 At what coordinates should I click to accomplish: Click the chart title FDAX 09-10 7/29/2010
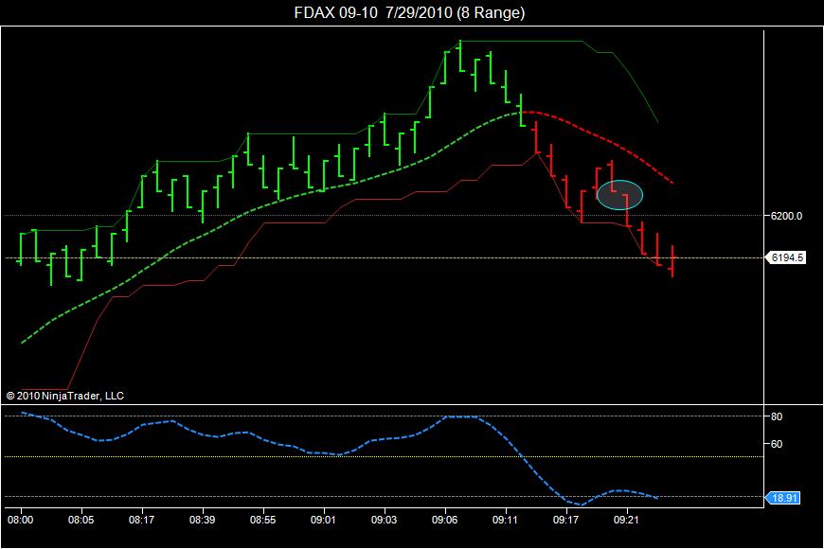pyautogui.click(x=409, y=12)
